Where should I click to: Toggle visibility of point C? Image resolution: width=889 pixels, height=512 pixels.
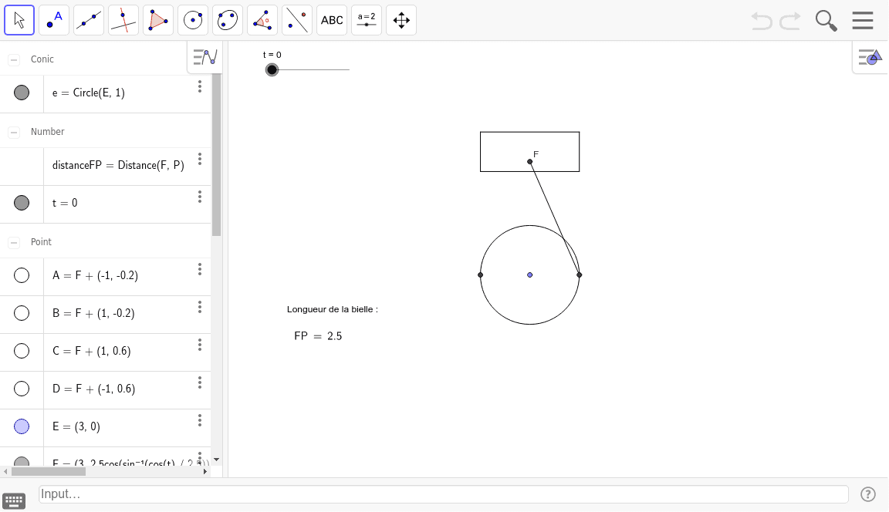coord(22,351)
